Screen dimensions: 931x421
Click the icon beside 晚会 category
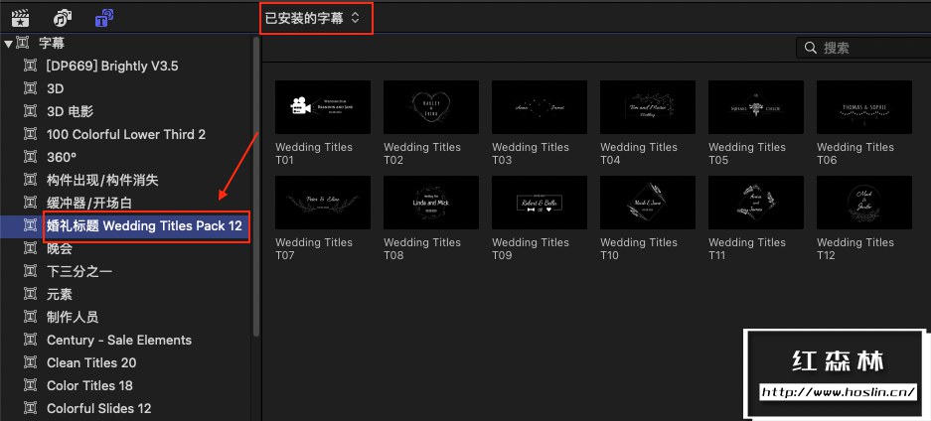pos(30,248)
